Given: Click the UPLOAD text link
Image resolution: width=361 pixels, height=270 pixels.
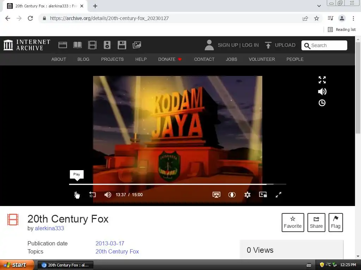Looking at the screenshot, I should tap(285, 45).
